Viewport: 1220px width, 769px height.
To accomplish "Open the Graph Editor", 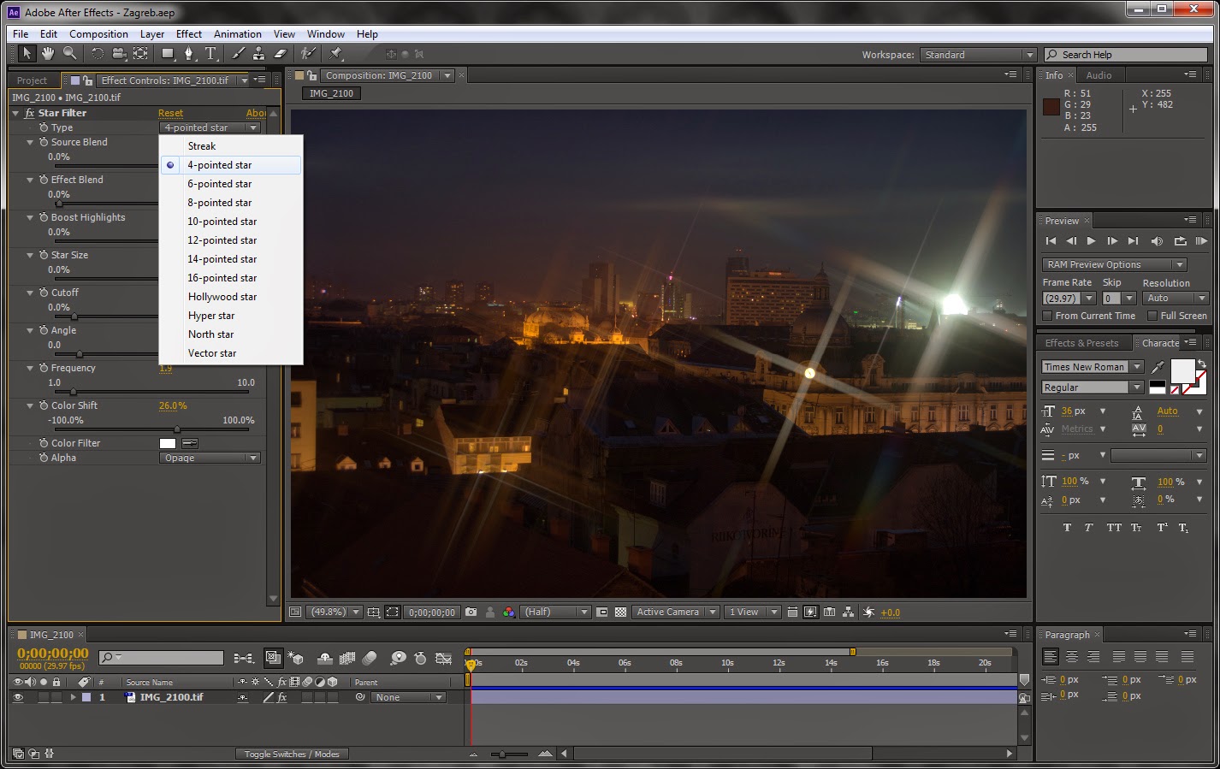I will click(x=444, y=659).
